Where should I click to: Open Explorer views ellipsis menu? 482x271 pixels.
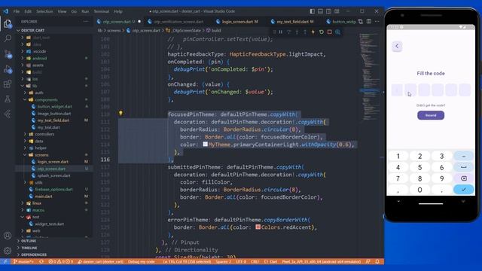[85, 22]
